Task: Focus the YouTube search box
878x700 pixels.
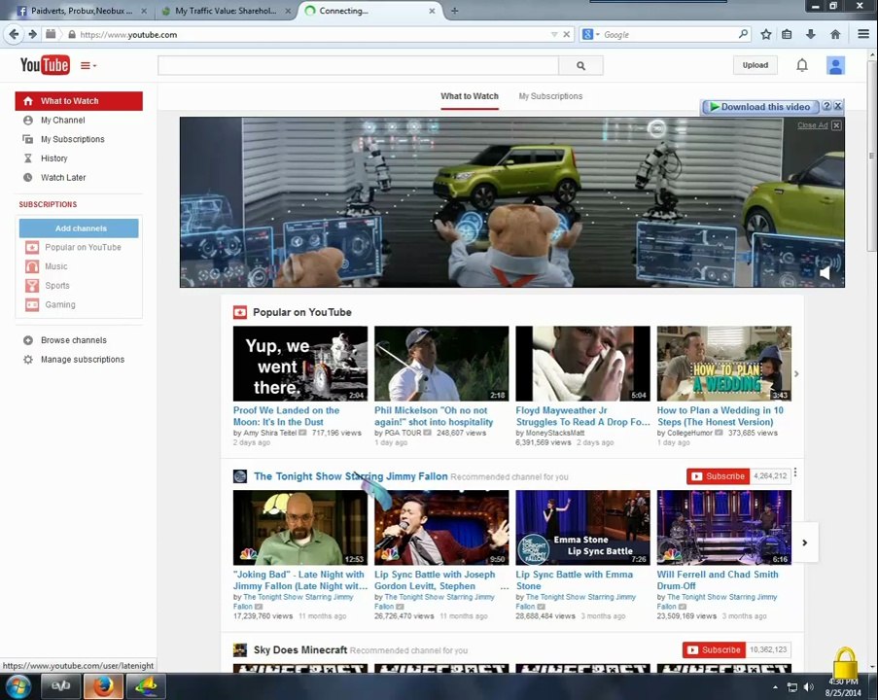Action: (359, 65)
